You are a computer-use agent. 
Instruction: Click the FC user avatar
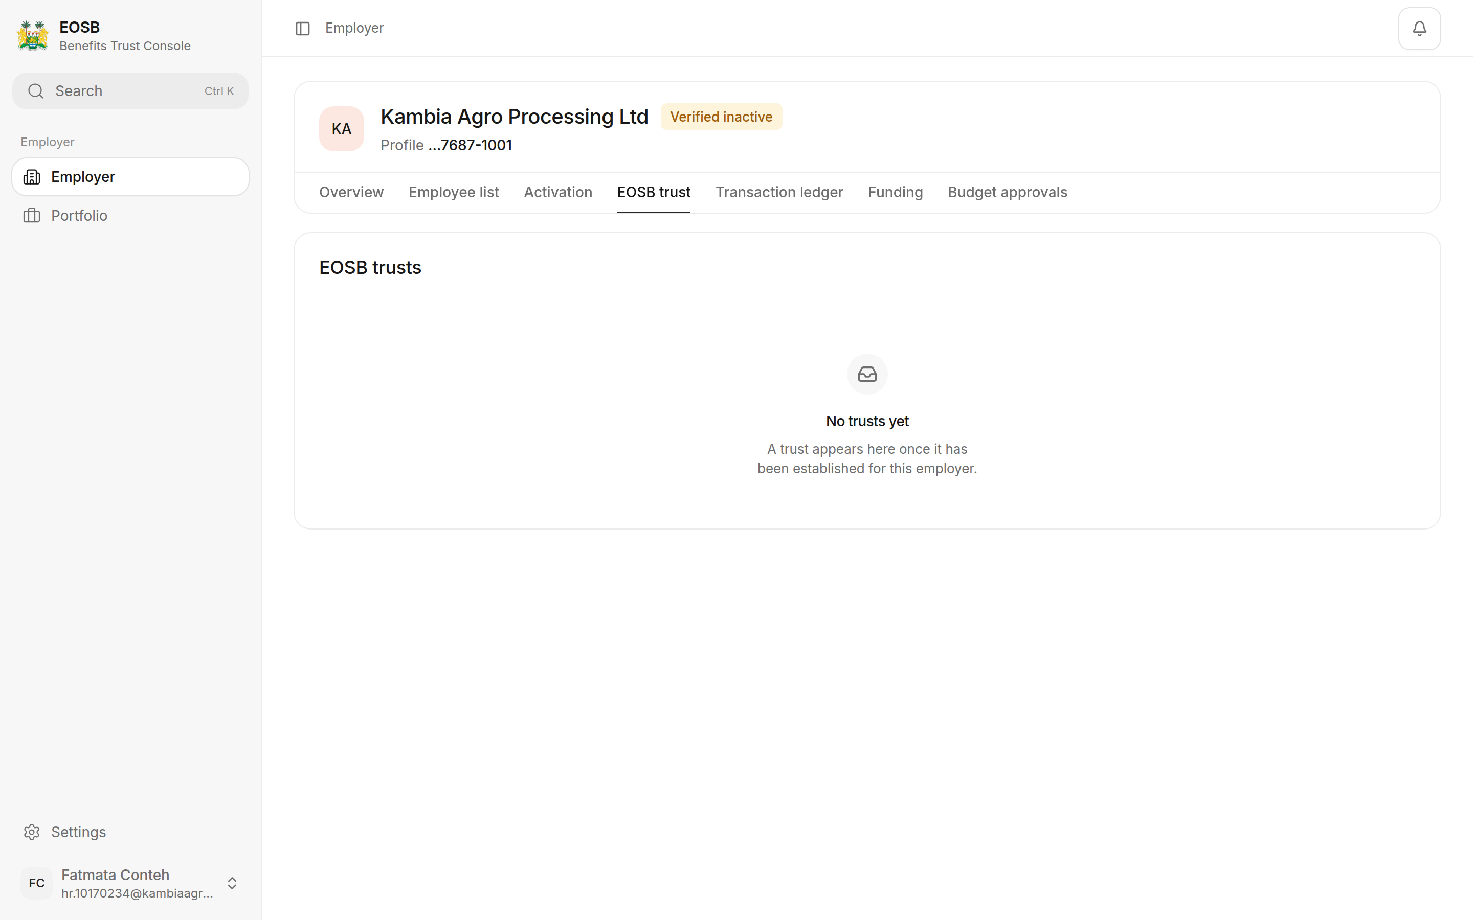tap(36, 883)
